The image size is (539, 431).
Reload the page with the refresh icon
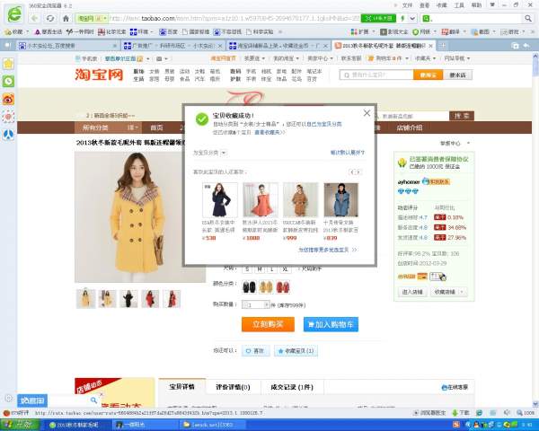[50, 18]
